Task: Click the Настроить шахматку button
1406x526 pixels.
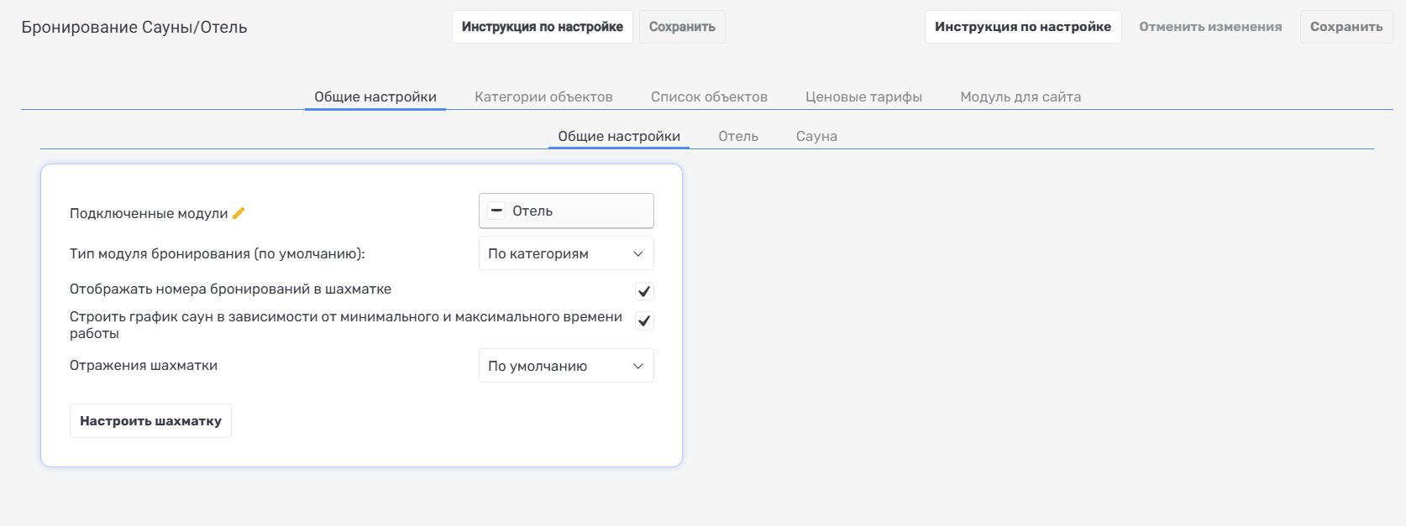Action: point(150,421)
